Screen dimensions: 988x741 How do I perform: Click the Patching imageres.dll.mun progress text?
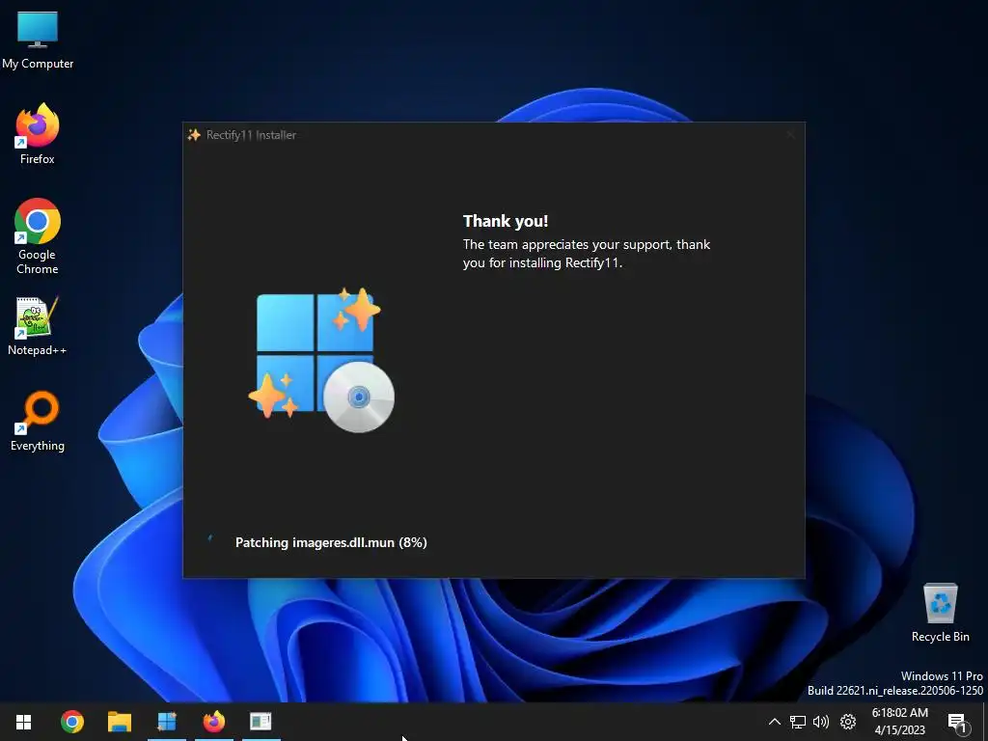[331, 542]
